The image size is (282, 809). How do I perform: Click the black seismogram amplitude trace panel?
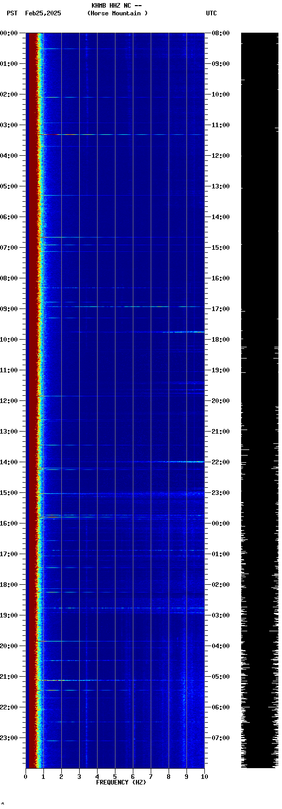(x=260, y=400)
